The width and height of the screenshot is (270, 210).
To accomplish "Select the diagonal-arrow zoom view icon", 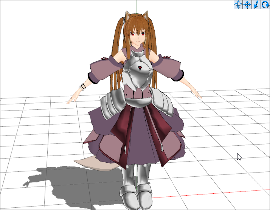I will coord(256,5).
